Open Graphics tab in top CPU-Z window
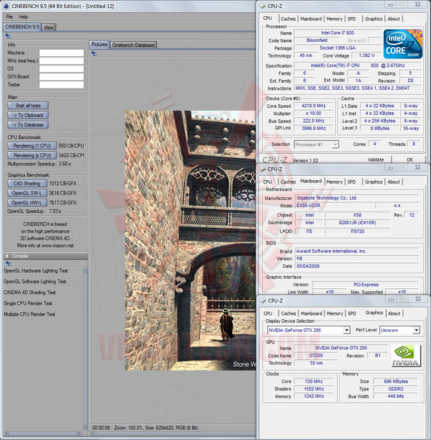 pos(374,19)
